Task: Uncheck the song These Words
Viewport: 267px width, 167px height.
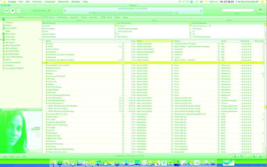Action: 46,49
